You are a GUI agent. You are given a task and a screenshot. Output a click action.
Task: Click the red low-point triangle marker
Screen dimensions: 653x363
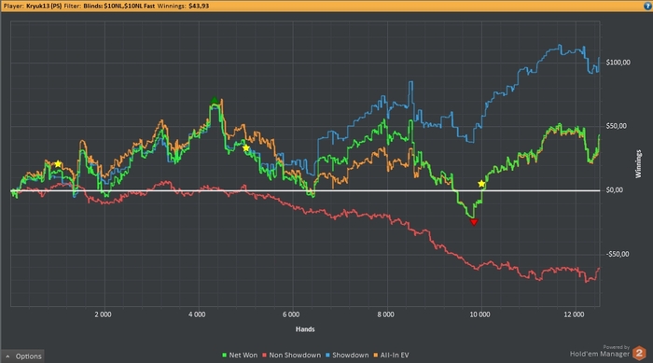(x=474, y=222)
